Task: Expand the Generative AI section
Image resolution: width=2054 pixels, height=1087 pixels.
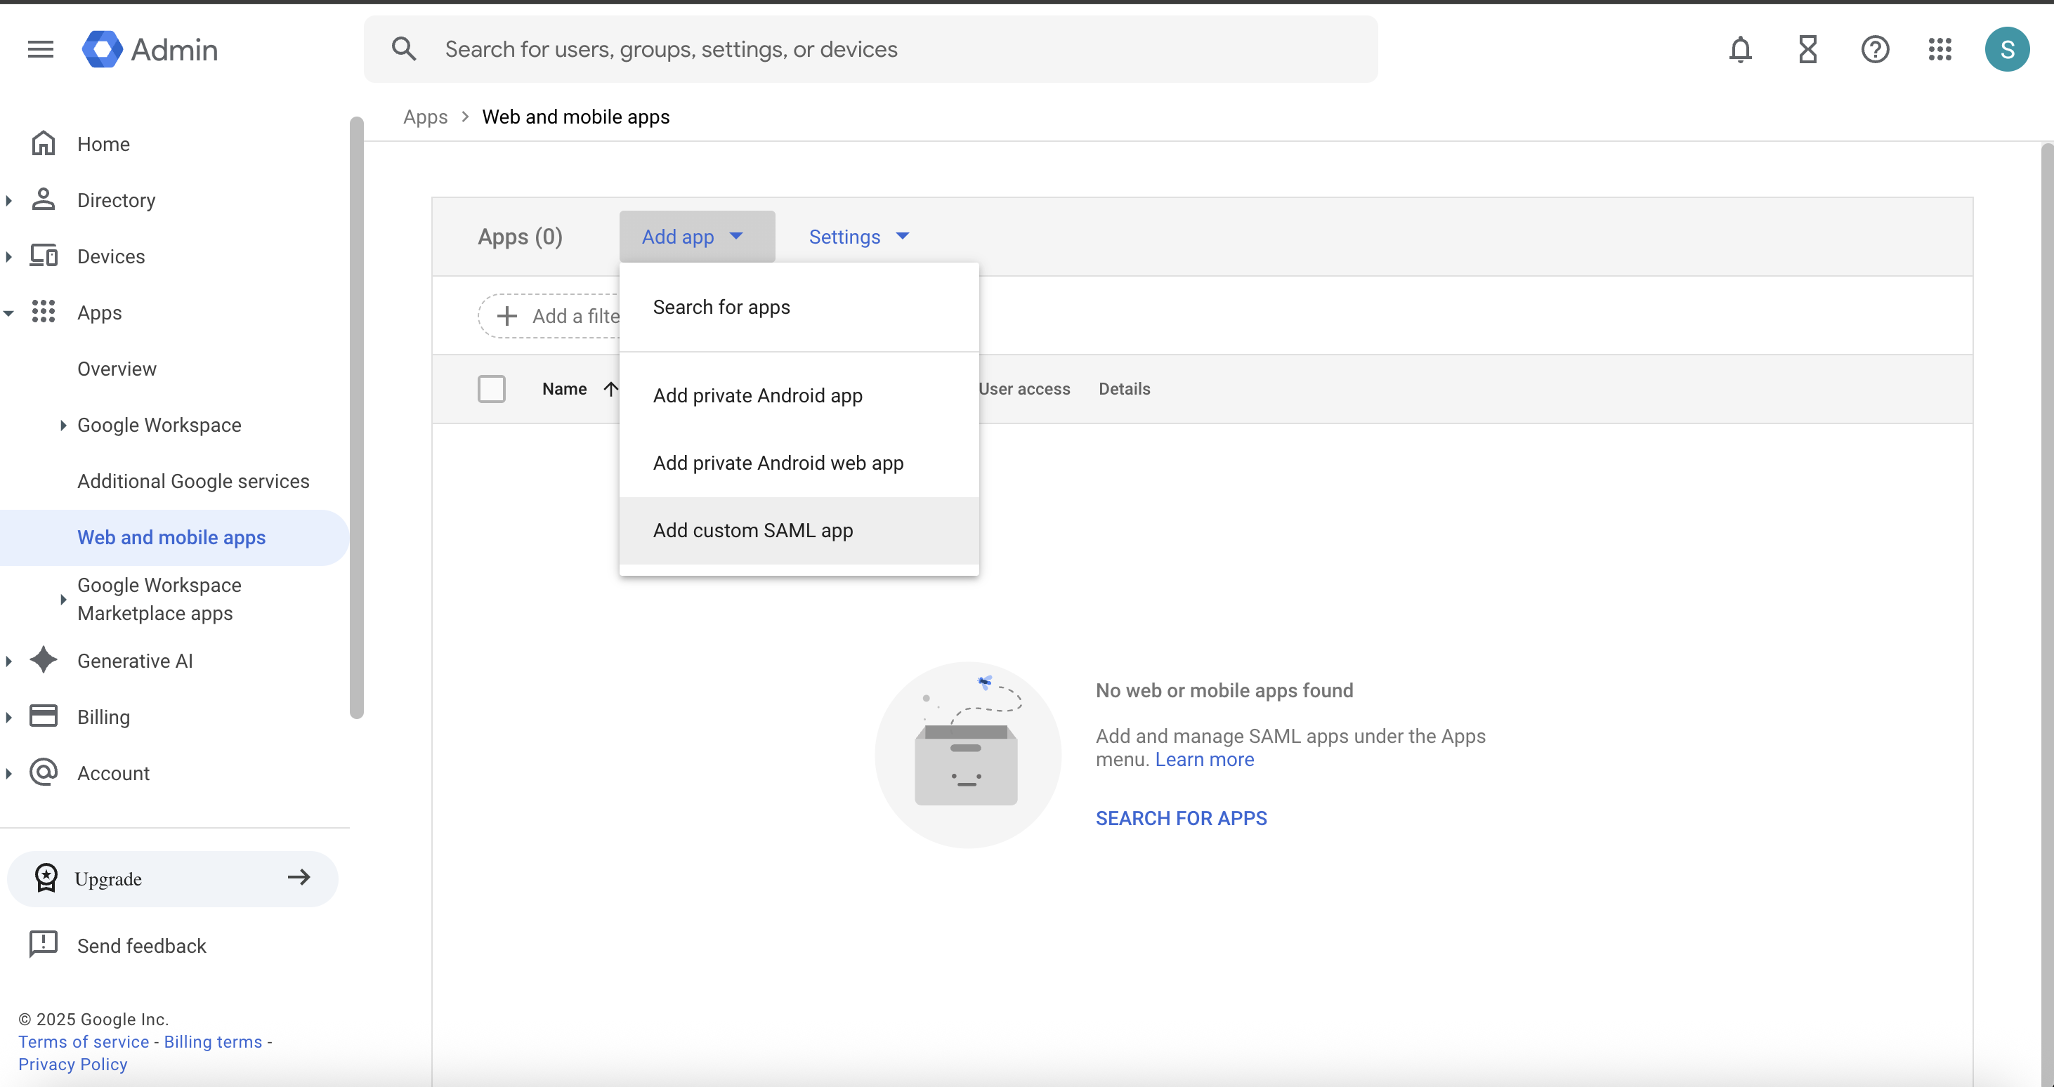Action: pyautogui.click(x=8, y=661)
